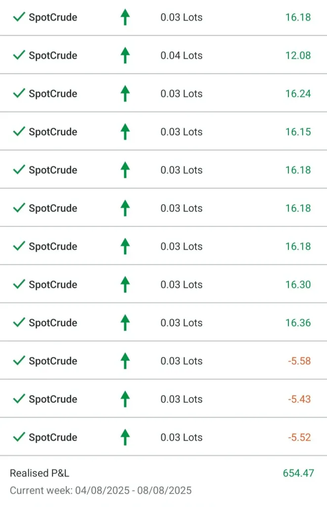Click the 16.15 profit value

pyautogui.click(x=298, y=132)
